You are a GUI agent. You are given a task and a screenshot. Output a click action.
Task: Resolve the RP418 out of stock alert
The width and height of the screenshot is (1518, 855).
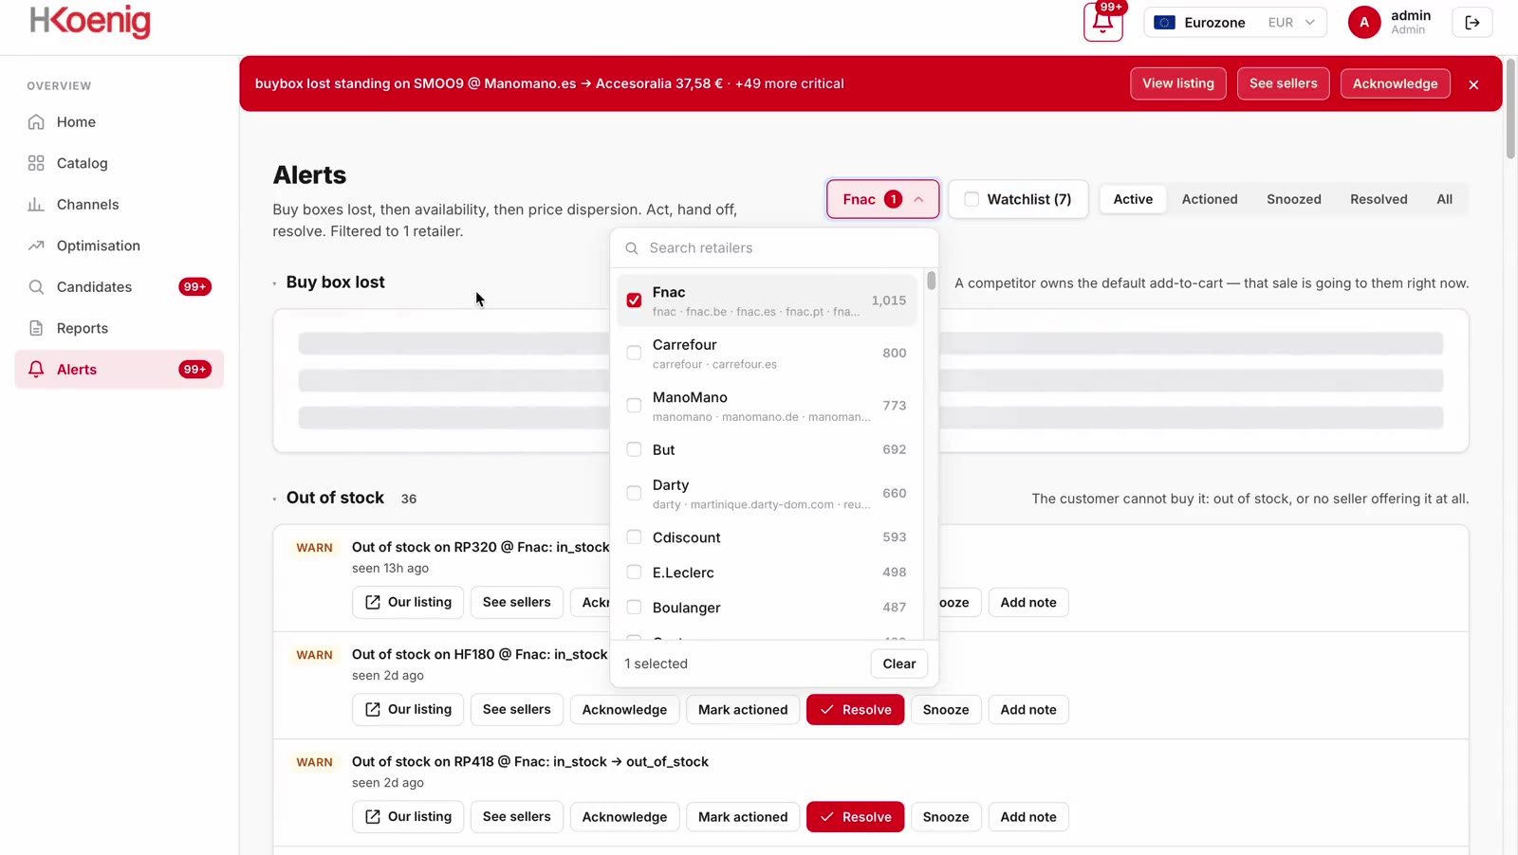coord(855,817)
